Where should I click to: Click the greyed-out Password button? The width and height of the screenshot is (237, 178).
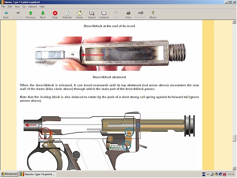click(140, 15)
